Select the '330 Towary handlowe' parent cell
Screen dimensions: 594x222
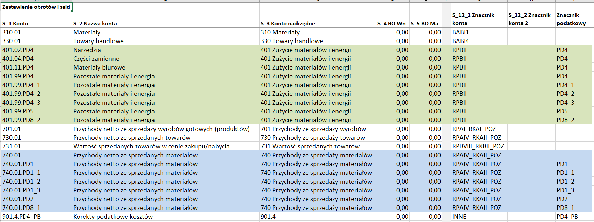coord(318,41)
